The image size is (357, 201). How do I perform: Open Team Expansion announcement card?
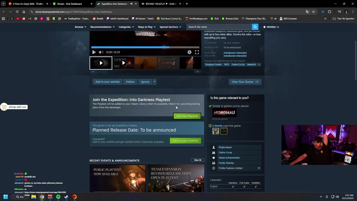[x=176, y=178]
